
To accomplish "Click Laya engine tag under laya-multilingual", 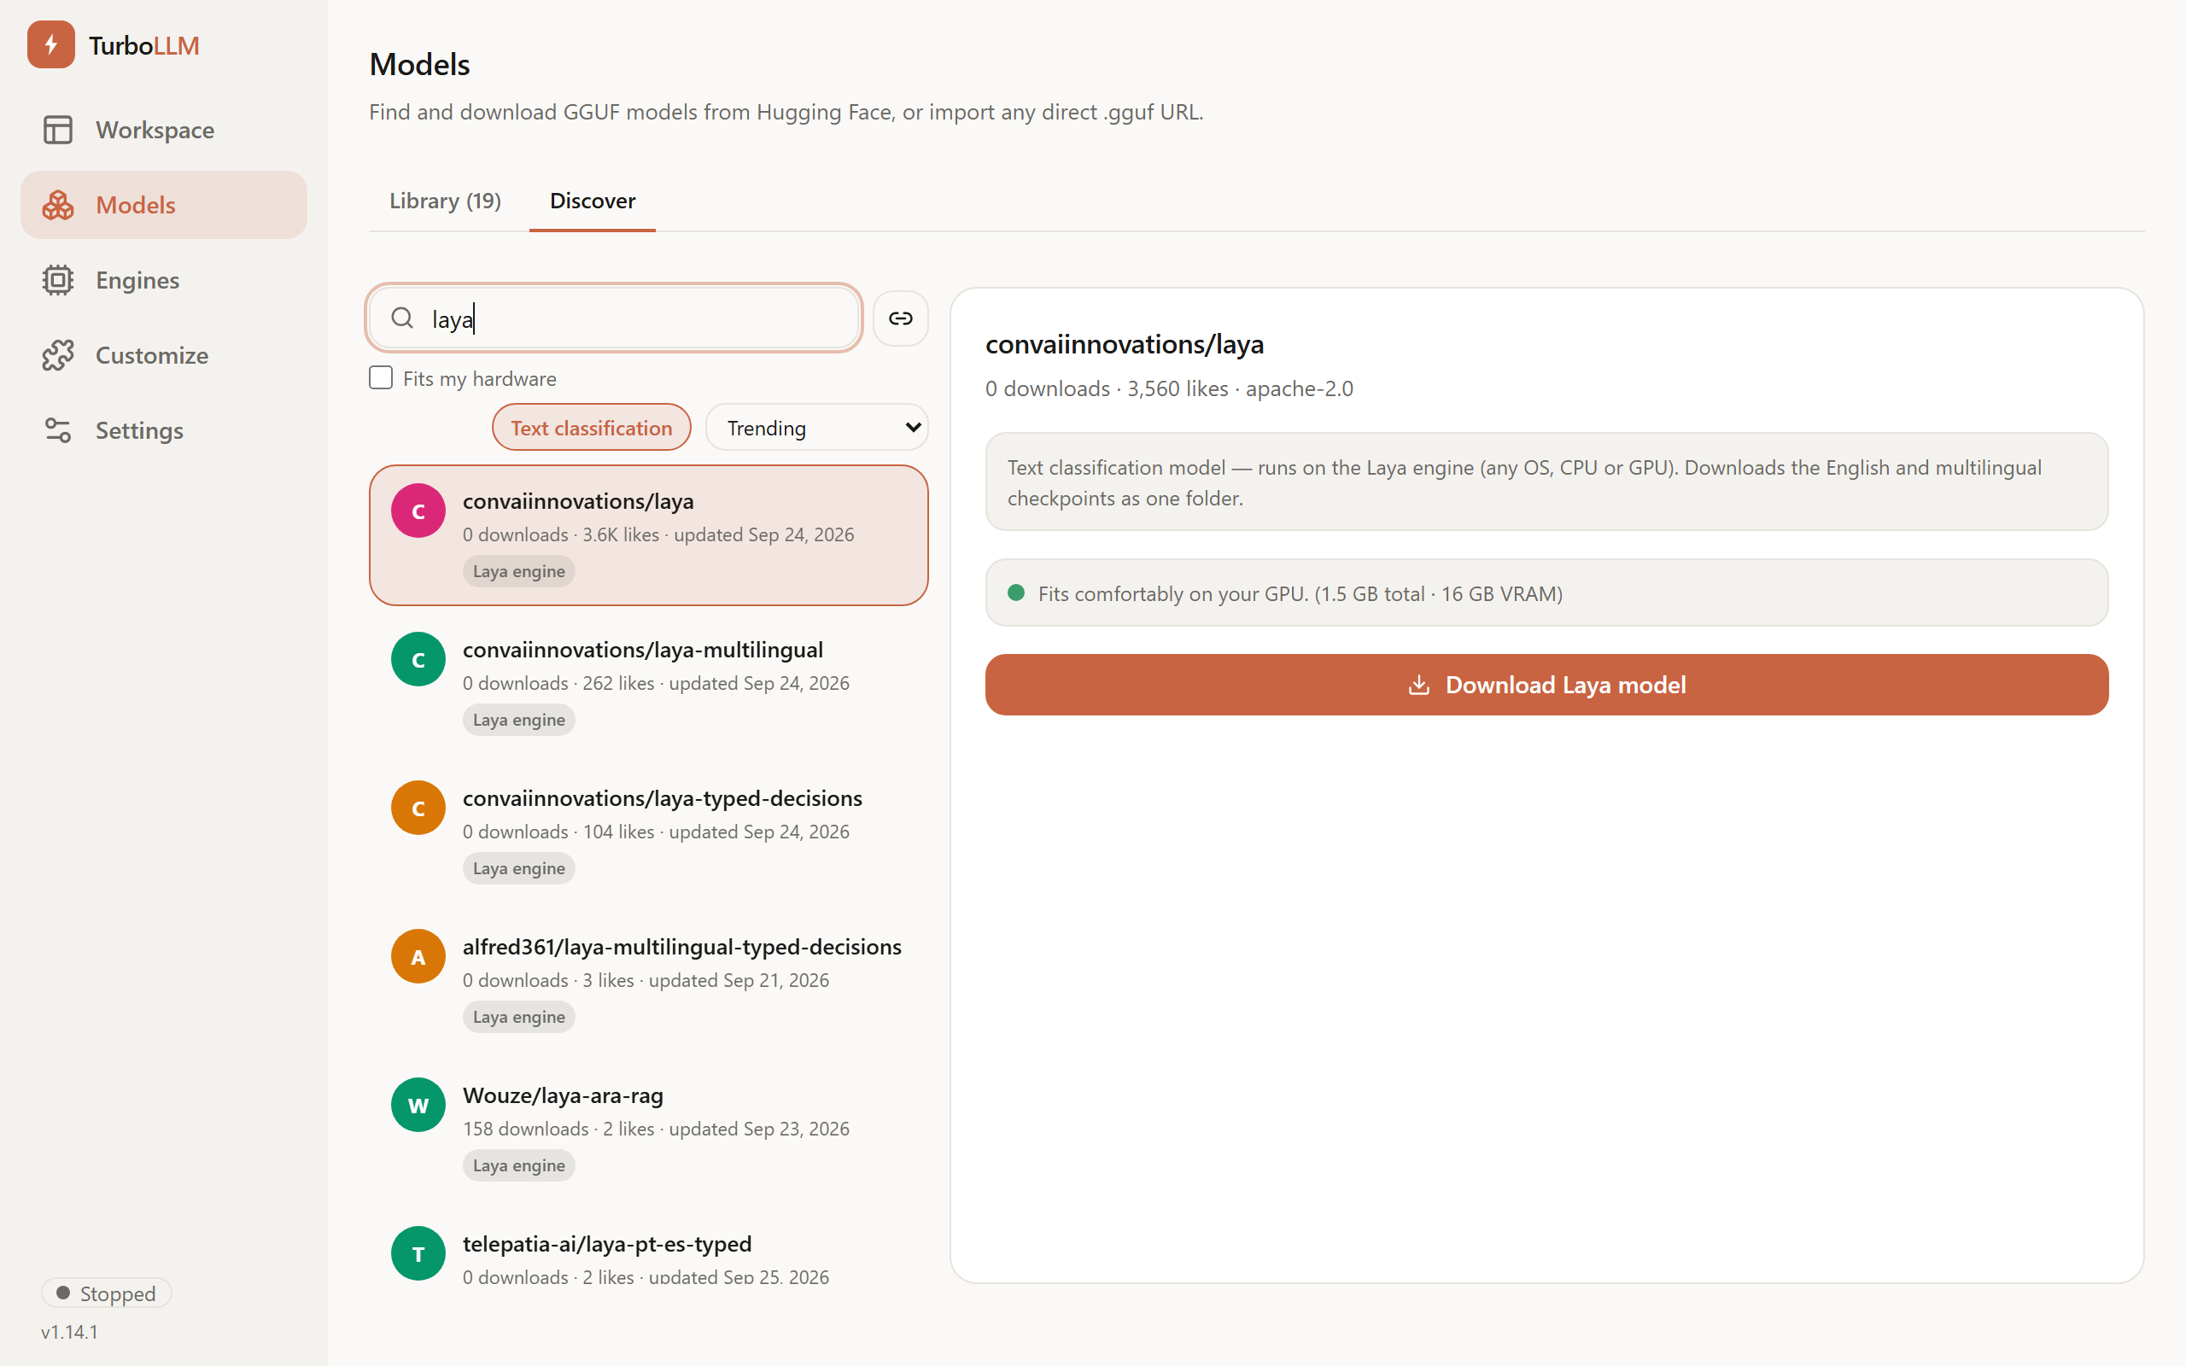I will [519, 720].
